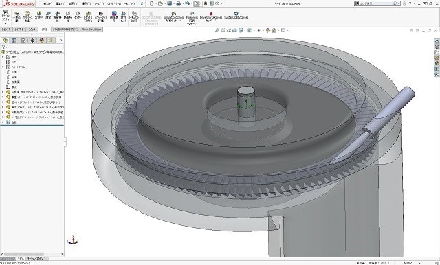Switch to the SOLIDWORKS Add-Ins tab

tap(66, 29)
